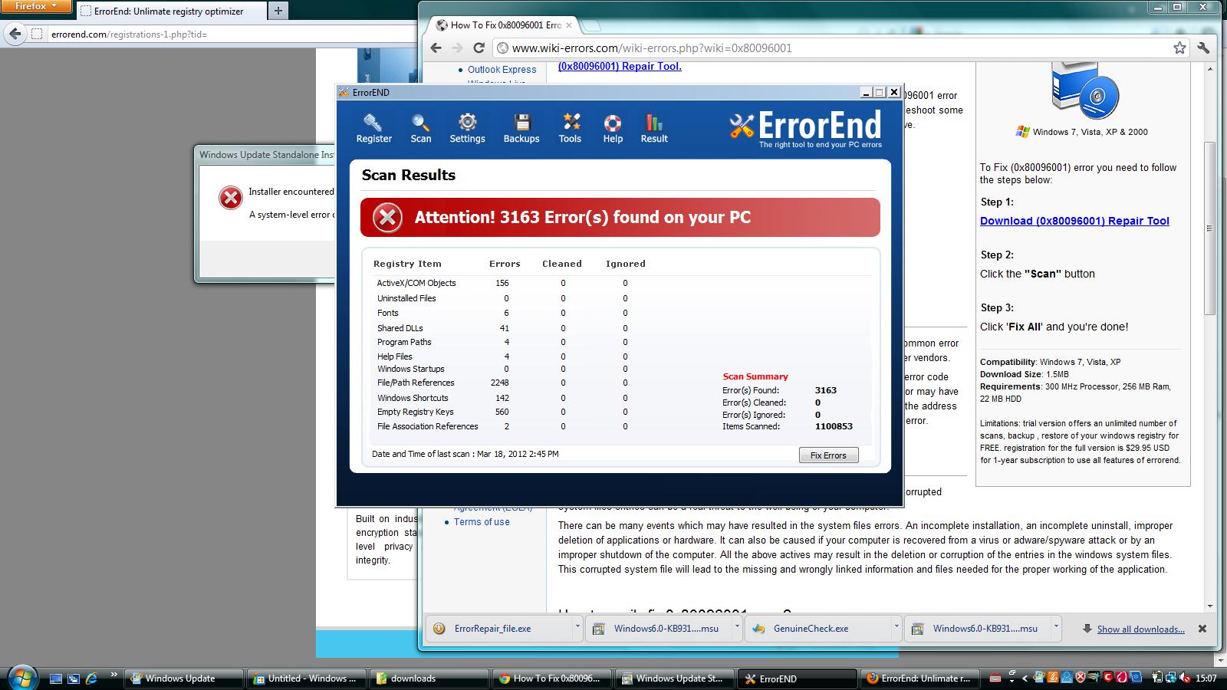The height and width of the screenshot is (690, 1227).
Task: Click Chrome forward arrow button
Action: (x=457, y=48)
